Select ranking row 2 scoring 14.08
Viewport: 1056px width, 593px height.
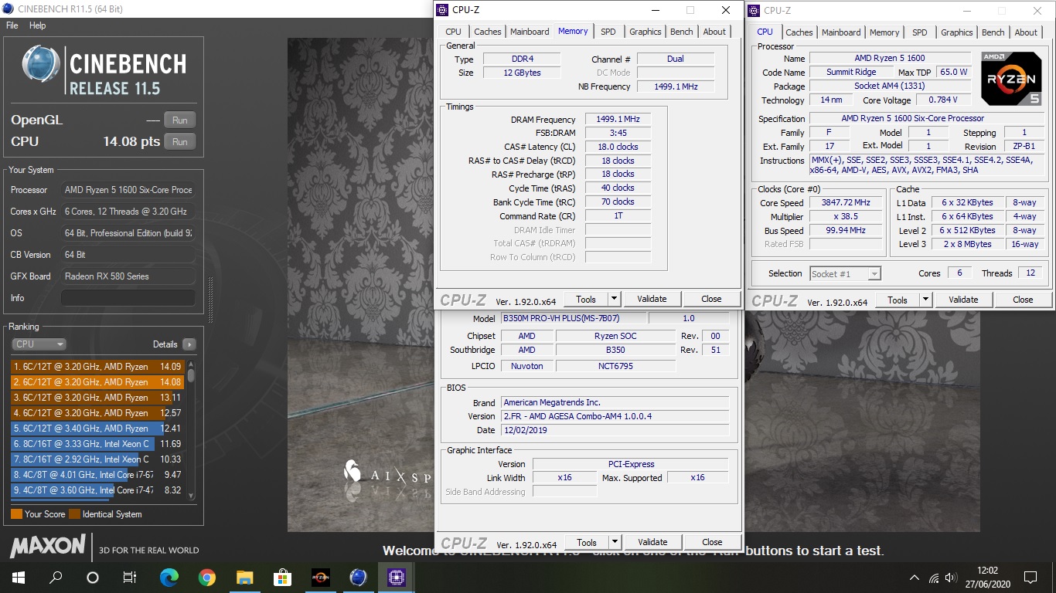tap(97, 382)
